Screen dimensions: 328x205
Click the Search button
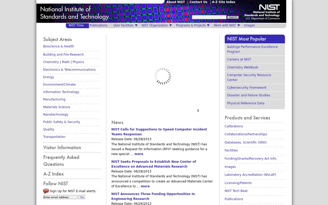pos(233,17)
